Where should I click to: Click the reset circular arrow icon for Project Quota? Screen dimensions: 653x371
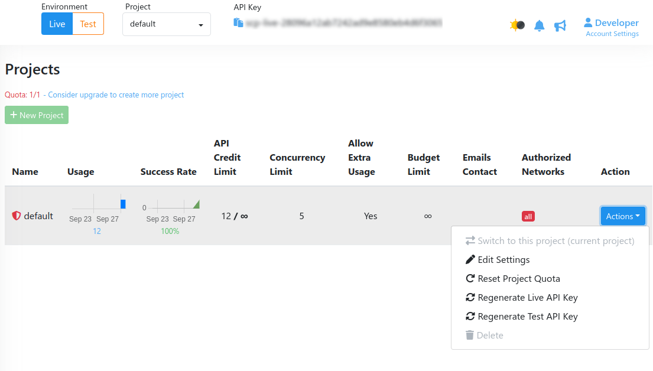coord(470,278)
